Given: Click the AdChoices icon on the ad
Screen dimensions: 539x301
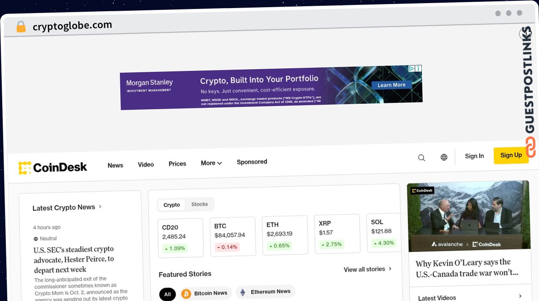Looking at the screenshot, I should (411, 69).
